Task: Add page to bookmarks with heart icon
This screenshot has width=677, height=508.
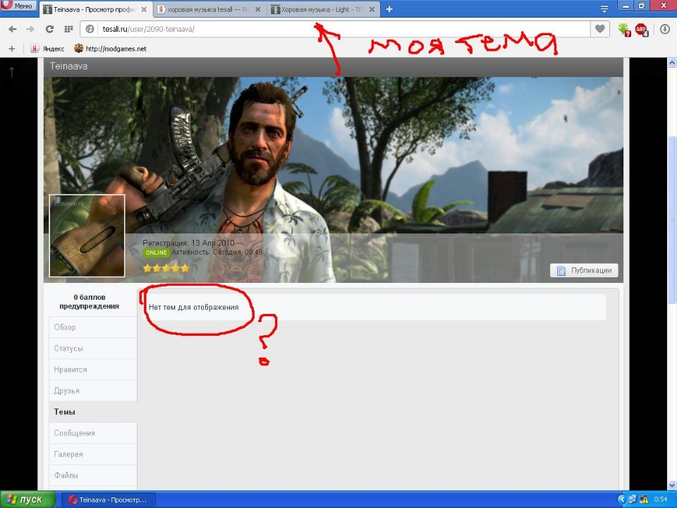Action: pyautogui.click(x=599, y=29)
